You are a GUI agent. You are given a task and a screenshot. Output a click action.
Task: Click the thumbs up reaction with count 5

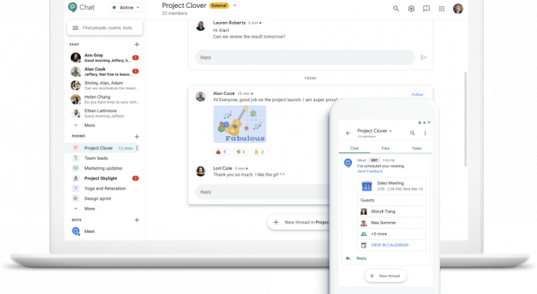click(221, 152)
